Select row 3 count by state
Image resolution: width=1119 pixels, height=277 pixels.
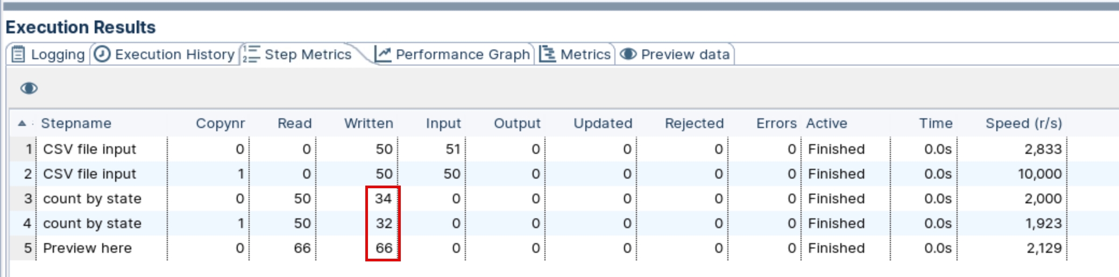(x=92, y=198)
